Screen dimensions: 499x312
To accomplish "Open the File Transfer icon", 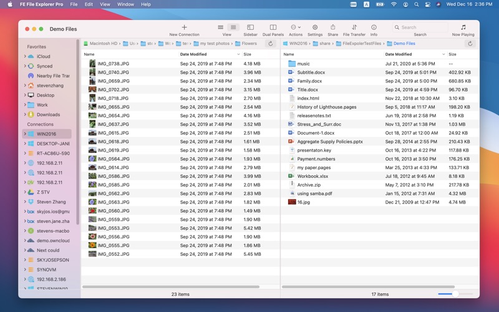I will [x=354, y=27].
